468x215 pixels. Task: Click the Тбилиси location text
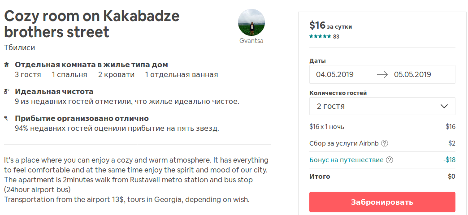pos(20,47)
